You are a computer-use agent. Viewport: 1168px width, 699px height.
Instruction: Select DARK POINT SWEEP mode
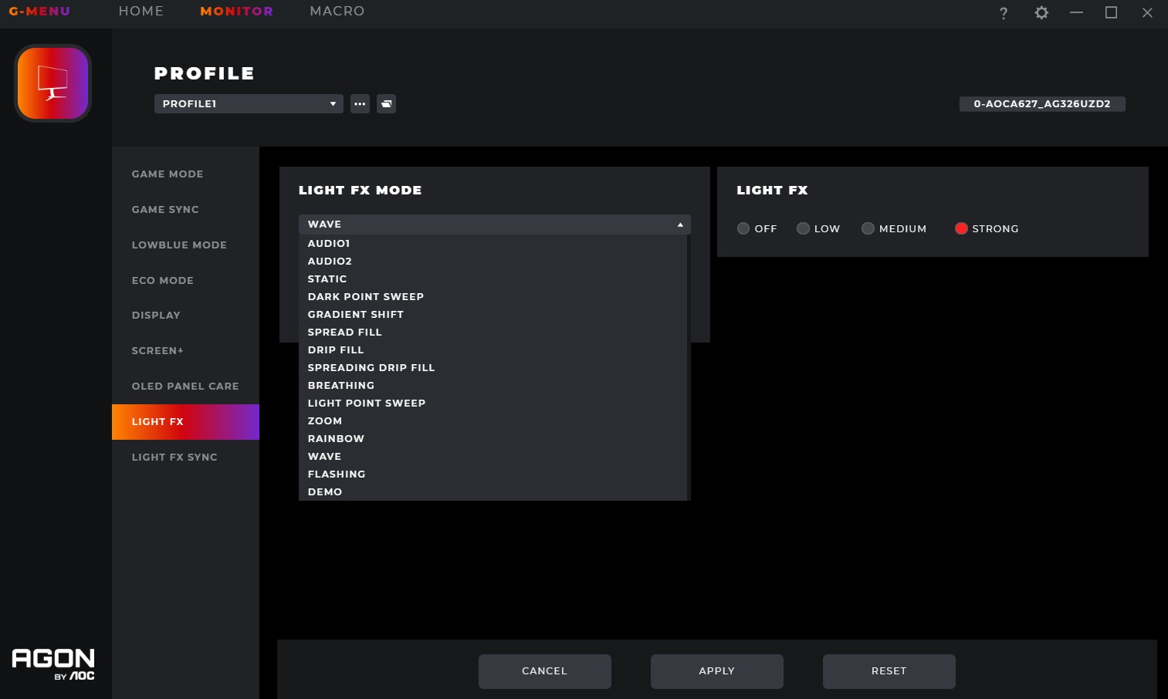[493, 297]
